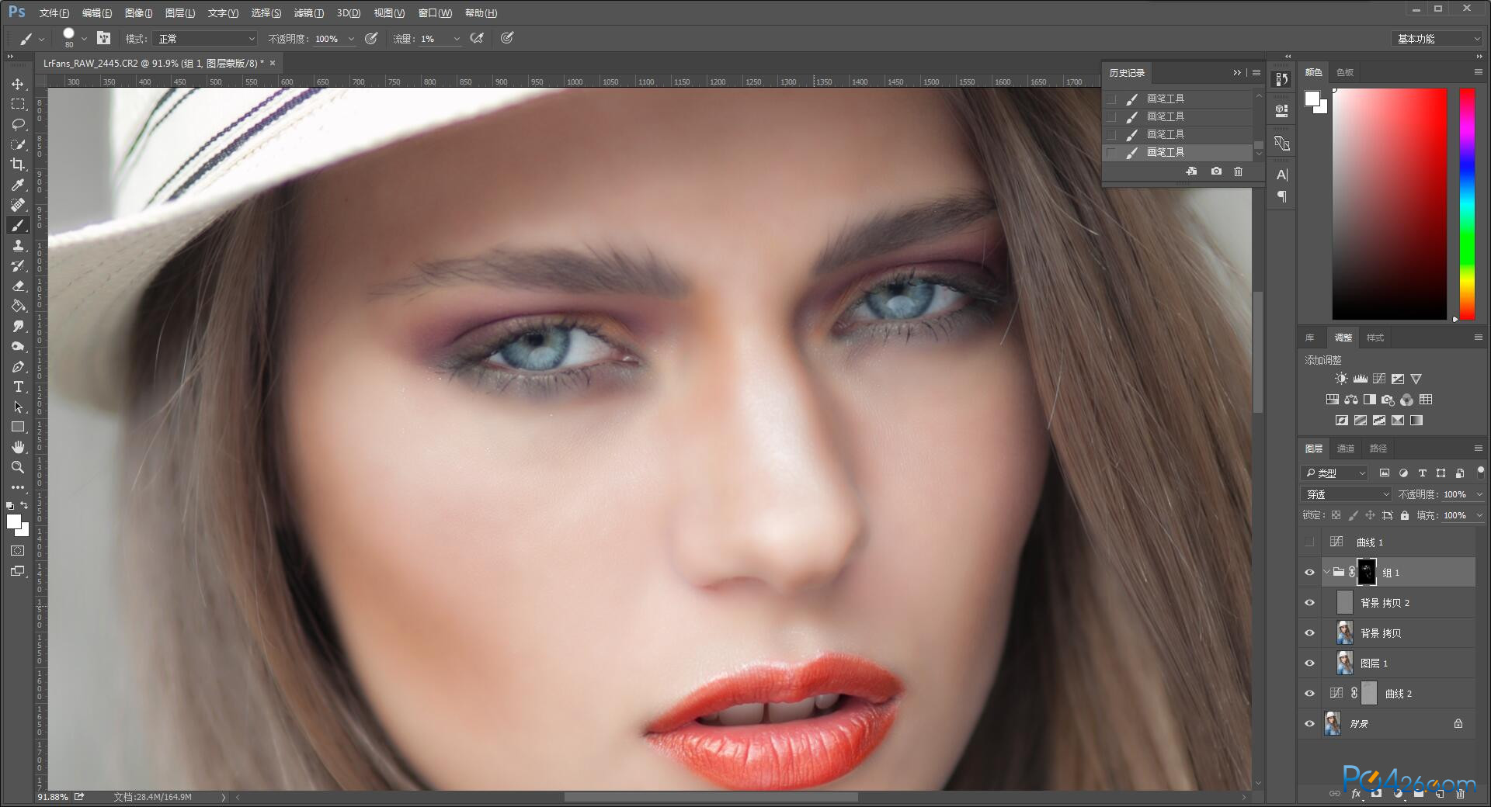Open the History panel menu

click(1256, 73)
